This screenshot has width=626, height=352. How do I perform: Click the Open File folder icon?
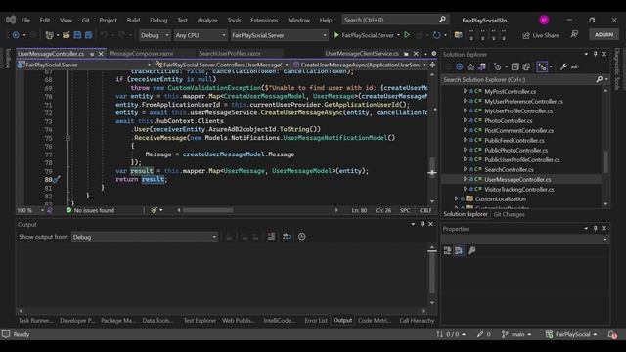[x=67, y=35]
